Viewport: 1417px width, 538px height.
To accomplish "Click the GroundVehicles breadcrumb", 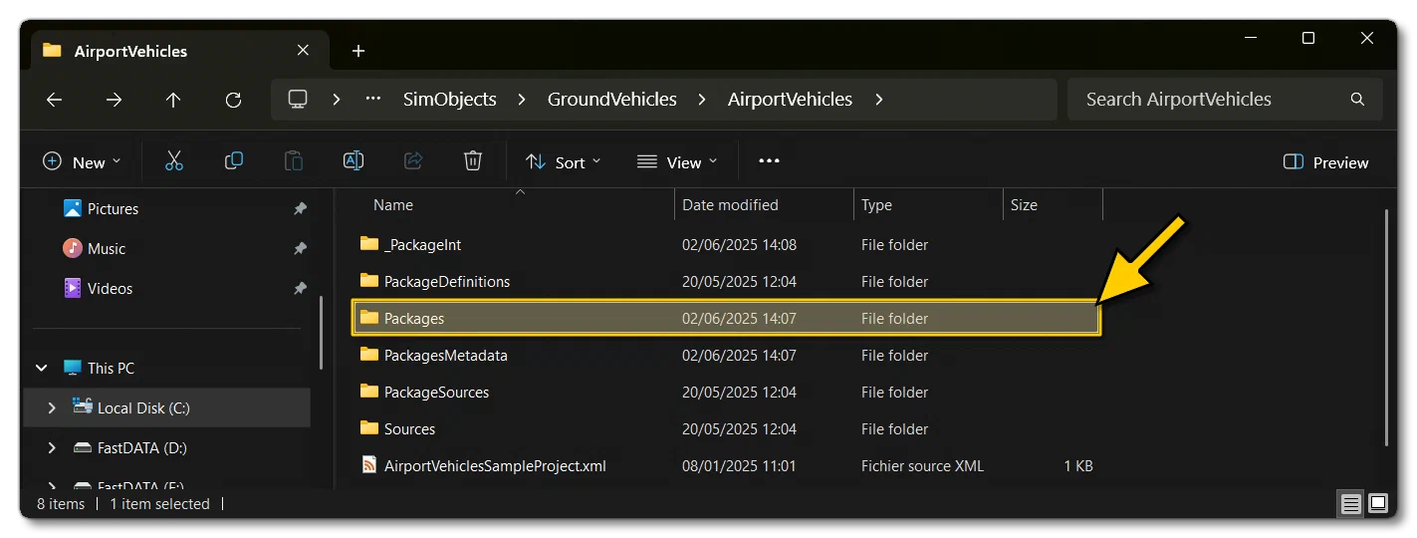I will [612, 100].
